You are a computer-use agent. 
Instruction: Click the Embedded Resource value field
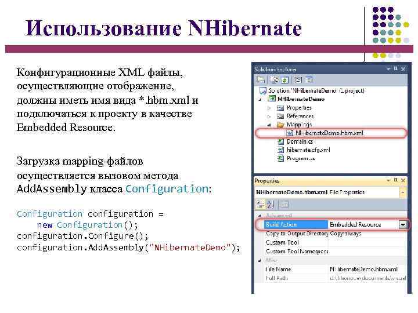pos(363,224)
